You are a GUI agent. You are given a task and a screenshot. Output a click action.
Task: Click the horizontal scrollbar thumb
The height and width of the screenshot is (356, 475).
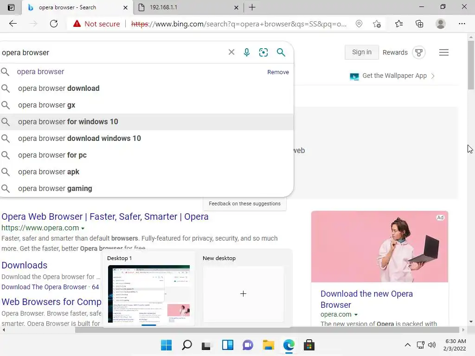[x=267, y=330]
